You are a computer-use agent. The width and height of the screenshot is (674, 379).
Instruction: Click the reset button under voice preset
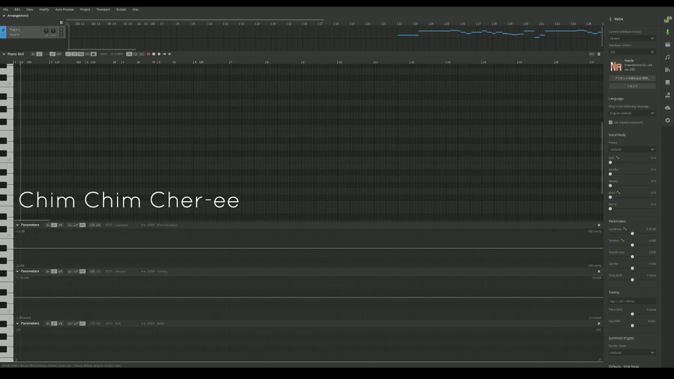click(632, 86)
